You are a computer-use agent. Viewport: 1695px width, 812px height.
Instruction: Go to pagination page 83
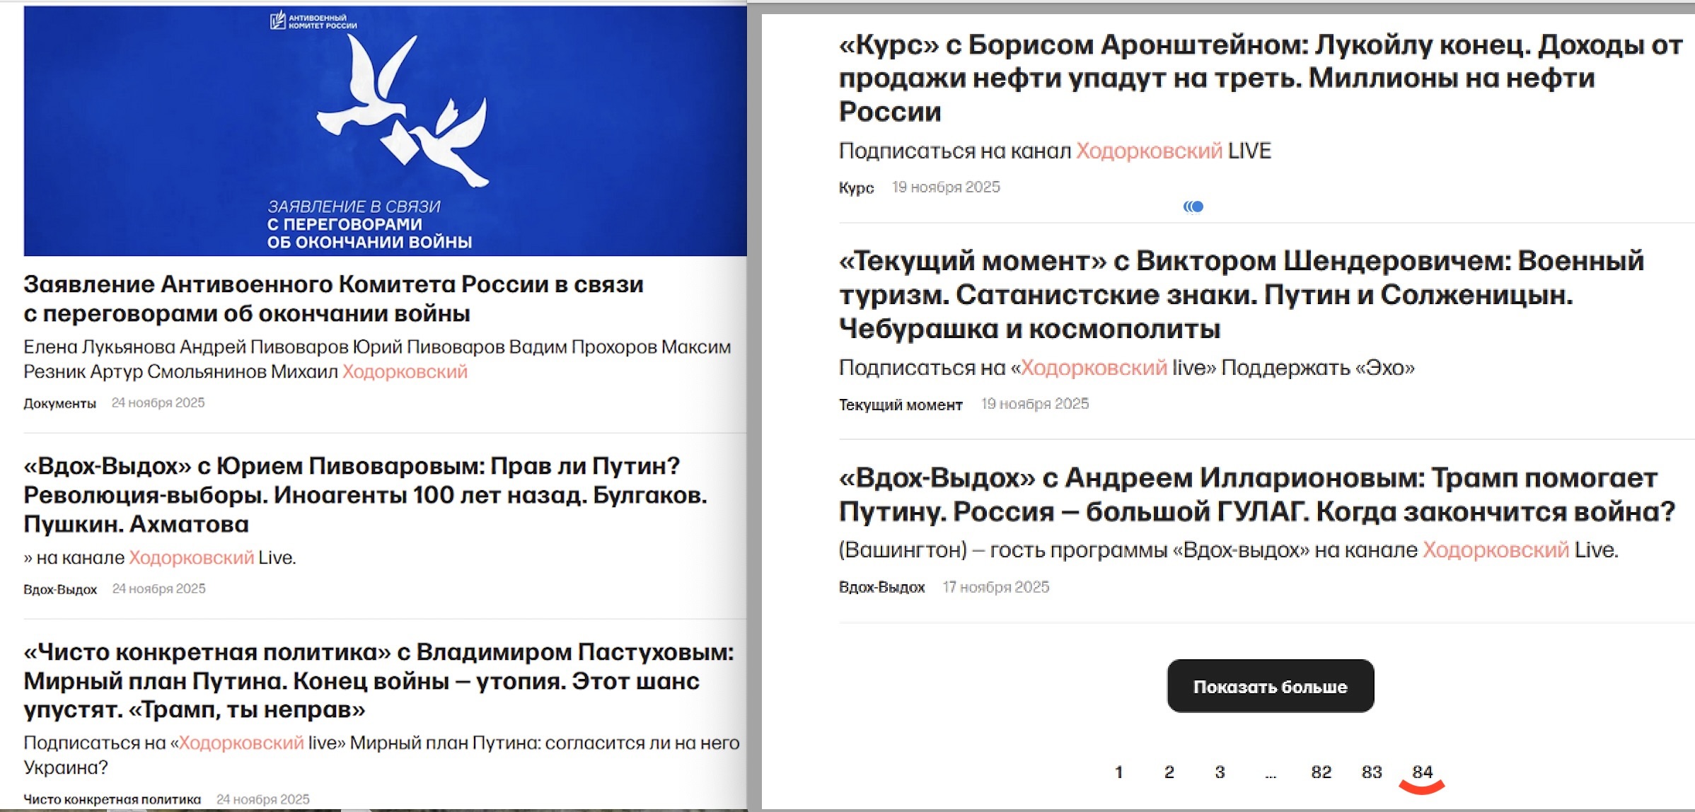click(1372, 772)
